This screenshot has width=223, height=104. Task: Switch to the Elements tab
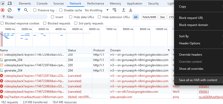coord(25,4)
